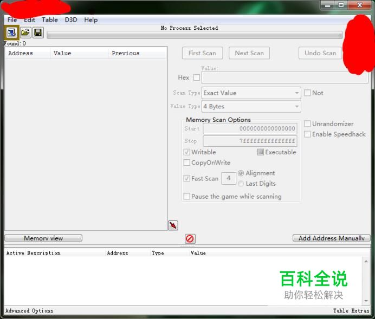
Task: Click the Found: 0 label
Action: pyautogui.click(x=15, y=43)
